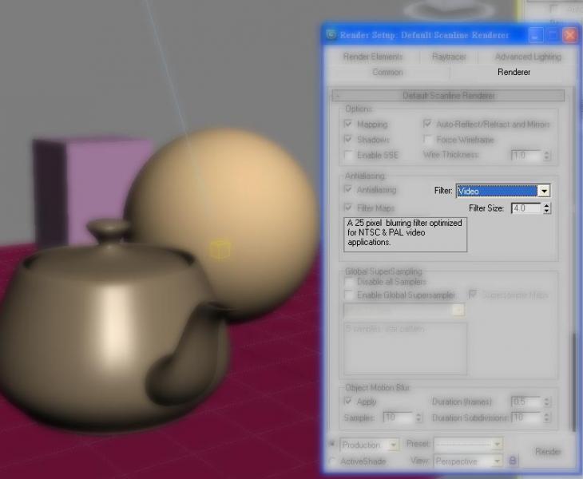Minimize the Render Setup dialog

click(x=534, y=35)
